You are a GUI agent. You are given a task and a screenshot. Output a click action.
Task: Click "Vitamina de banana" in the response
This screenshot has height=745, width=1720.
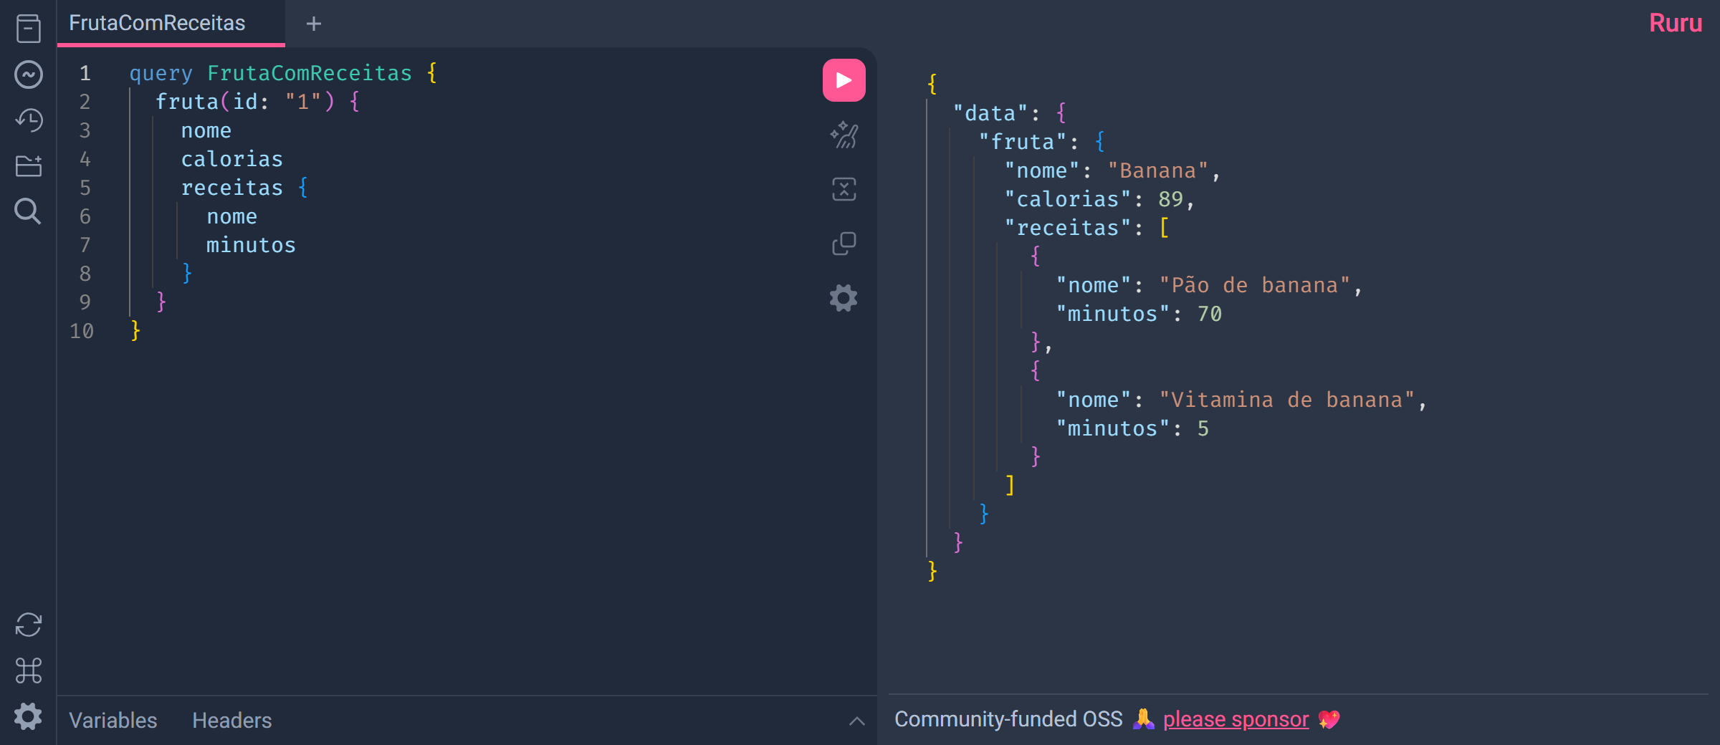(x=1287, y=400)
